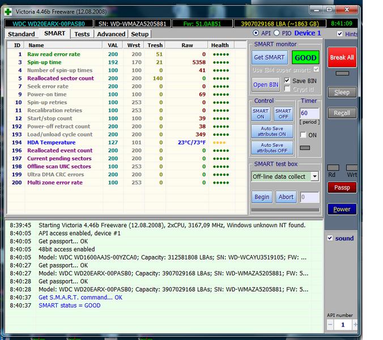This screenshot has height=340, width=383.
Task: Toggle the Crypt it checkbox
Action: (x=287, y=89)
